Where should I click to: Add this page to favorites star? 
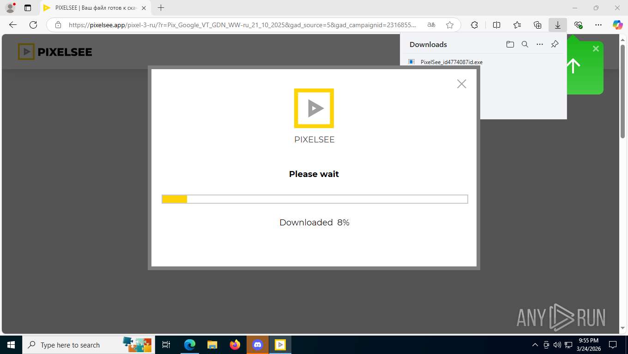(450, 25)
